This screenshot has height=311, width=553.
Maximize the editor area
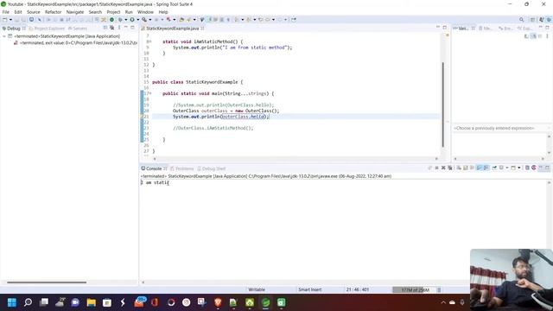445,28
